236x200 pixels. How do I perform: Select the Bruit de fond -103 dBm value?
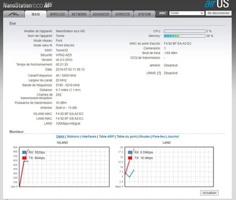pyautogui.click(x=171, y=53)
